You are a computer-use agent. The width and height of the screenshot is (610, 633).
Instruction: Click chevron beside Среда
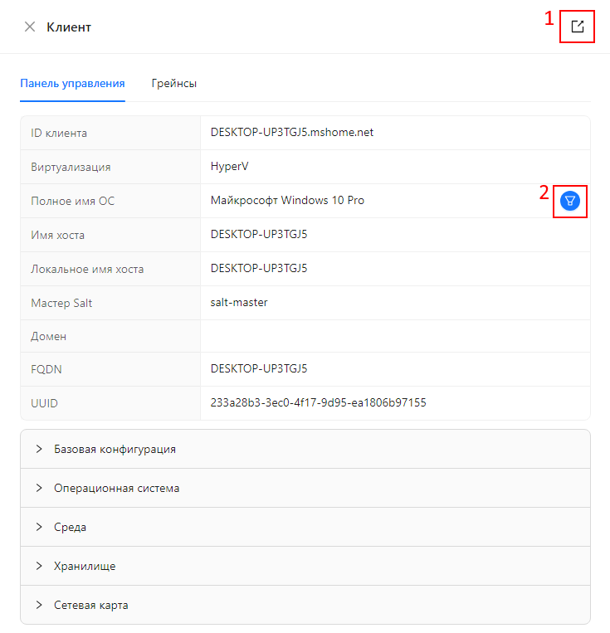point(38,527)
